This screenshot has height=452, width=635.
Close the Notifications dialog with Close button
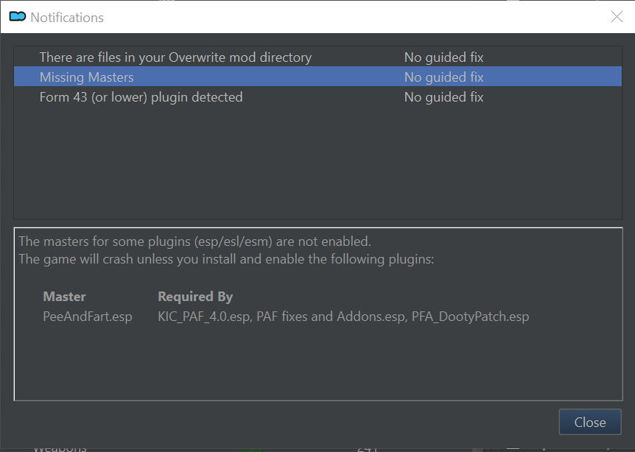590,422
